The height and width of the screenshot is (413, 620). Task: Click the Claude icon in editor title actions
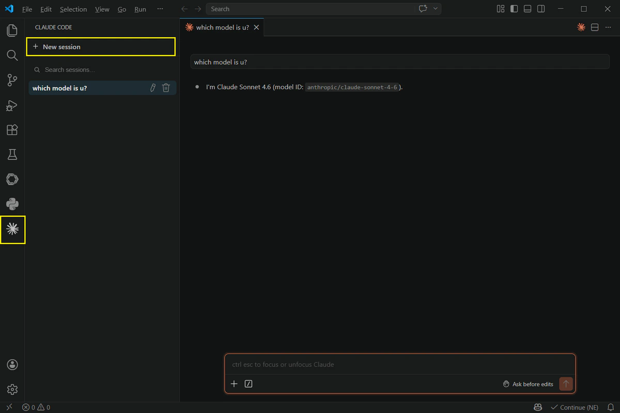coord(581,27)
